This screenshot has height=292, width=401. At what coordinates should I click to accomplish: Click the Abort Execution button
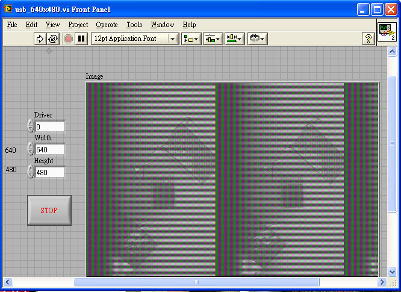pyautogui.click(x=68, y=39)
